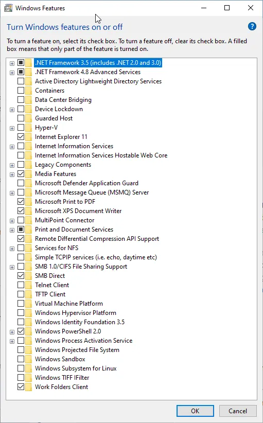Expand Media Features node

point(12,174)
